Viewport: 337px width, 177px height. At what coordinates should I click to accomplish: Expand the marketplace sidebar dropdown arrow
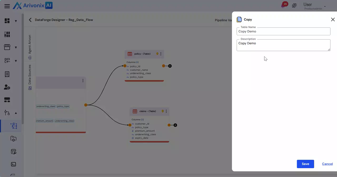click(x=16, y=47)
